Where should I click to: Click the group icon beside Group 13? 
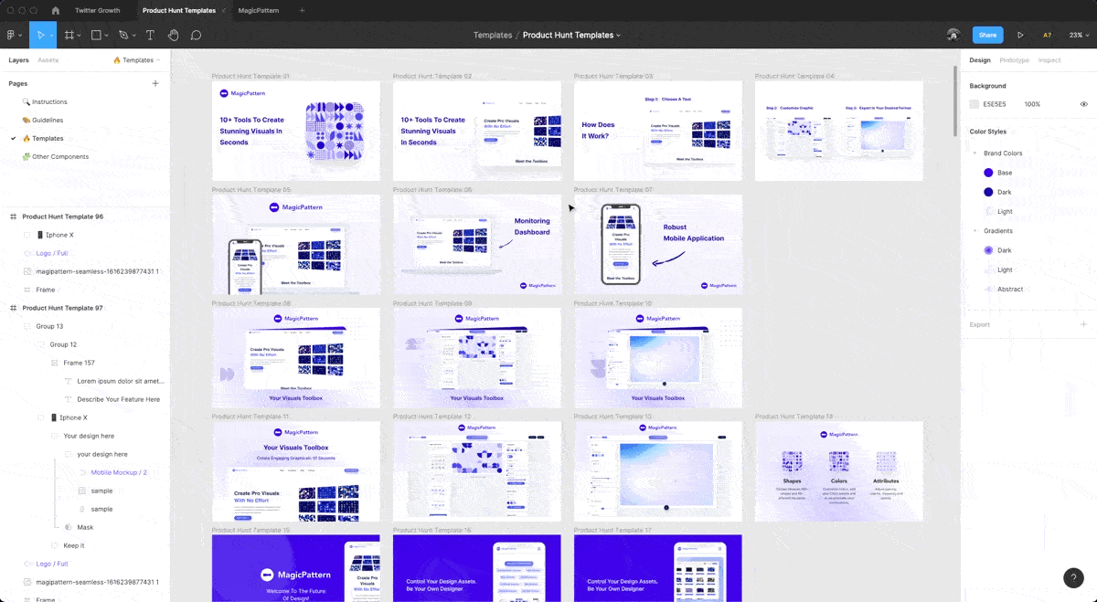tap(27, 326)
